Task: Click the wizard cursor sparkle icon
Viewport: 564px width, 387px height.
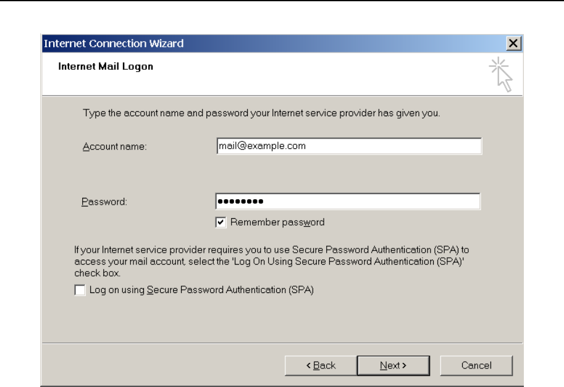Action: pos(503,74)
